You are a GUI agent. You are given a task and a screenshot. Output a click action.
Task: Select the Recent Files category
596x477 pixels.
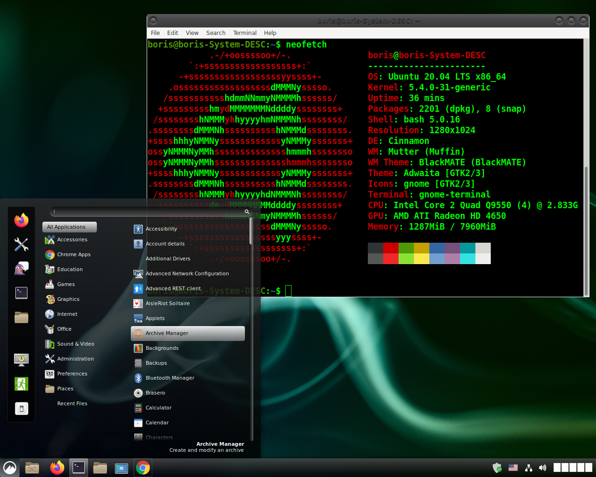coord(69,403)
